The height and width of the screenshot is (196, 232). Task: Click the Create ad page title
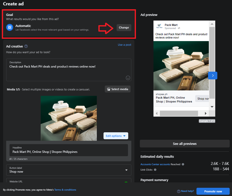(x=13, y=4)
